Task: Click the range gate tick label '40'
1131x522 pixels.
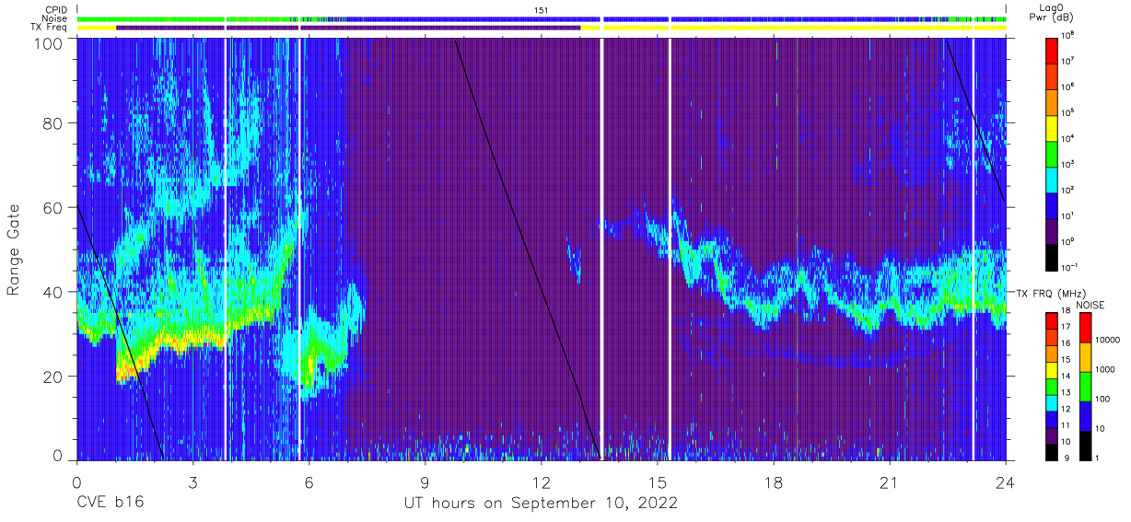Action: (x=55, y=292)
